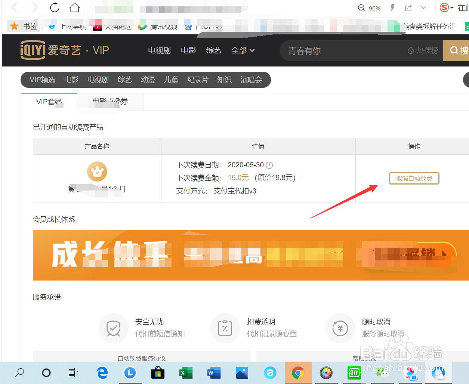
Task: Open the 热搜榜 hot search list
Action: tap(423, 50)
